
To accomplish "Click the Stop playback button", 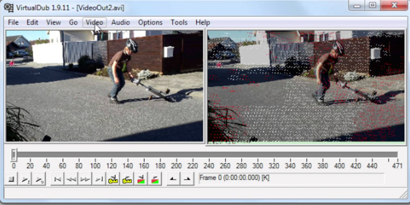I will [x=11, y=179].
